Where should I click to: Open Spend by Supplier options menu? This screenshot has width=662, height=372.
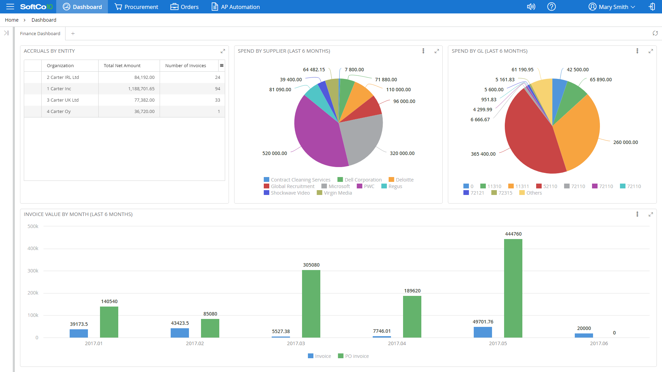click(423, 51)
